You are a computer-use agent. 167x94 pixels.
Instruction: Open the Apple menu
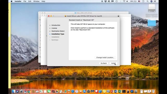click(11, 1)
